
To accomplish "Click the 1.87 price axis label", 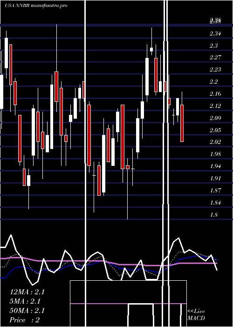I will [215, 191].
